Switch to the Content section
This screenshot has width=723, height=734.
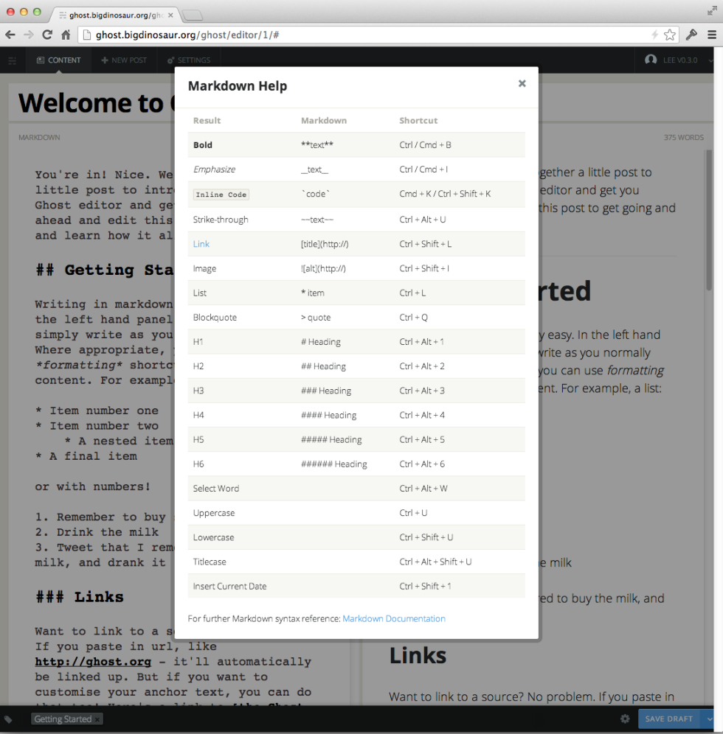[x=58, y=60]
